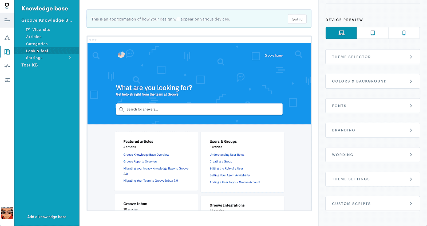Open Setting Your Agent Availability article
Screen dimensions: 427x226
pos(230,175)
